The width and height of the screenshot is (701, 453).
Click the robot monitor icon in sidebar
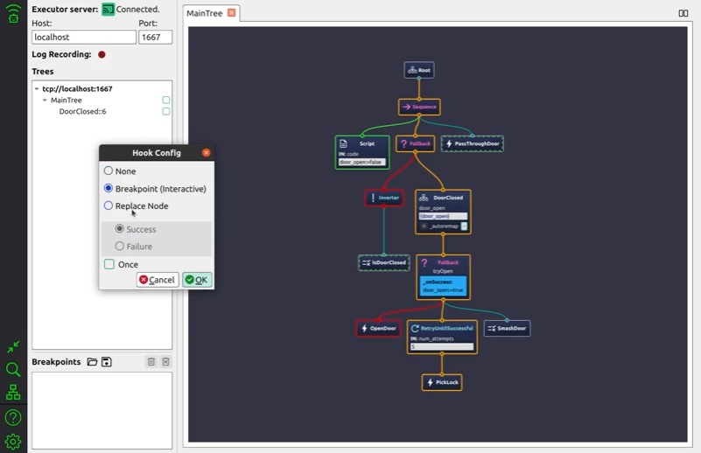(13, 13)
